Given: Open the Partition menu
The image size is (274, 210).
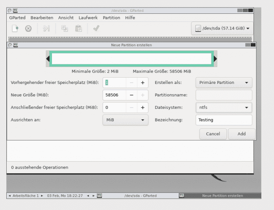Looking at the screenshot, I should coord(111,18).
